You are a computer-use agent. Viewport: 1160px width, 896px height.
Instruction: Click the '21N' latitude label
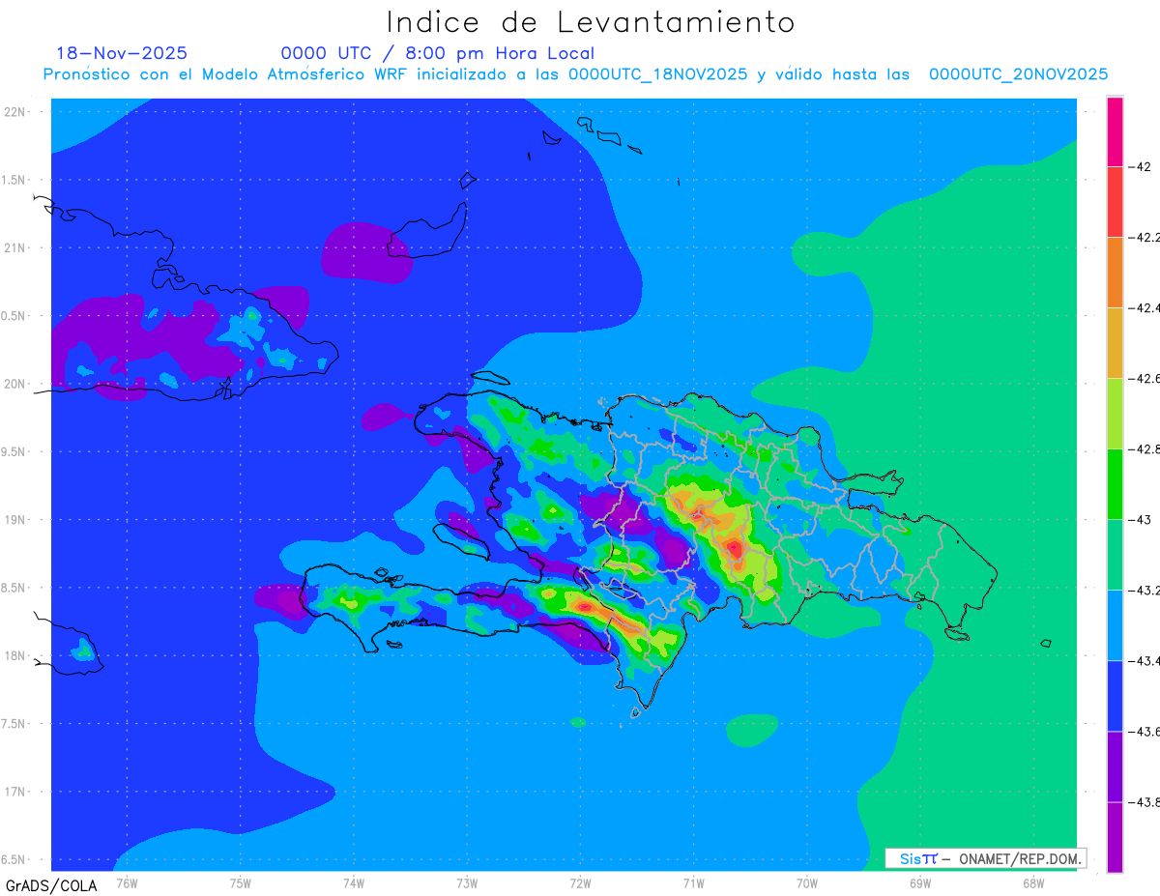[15, 247]
